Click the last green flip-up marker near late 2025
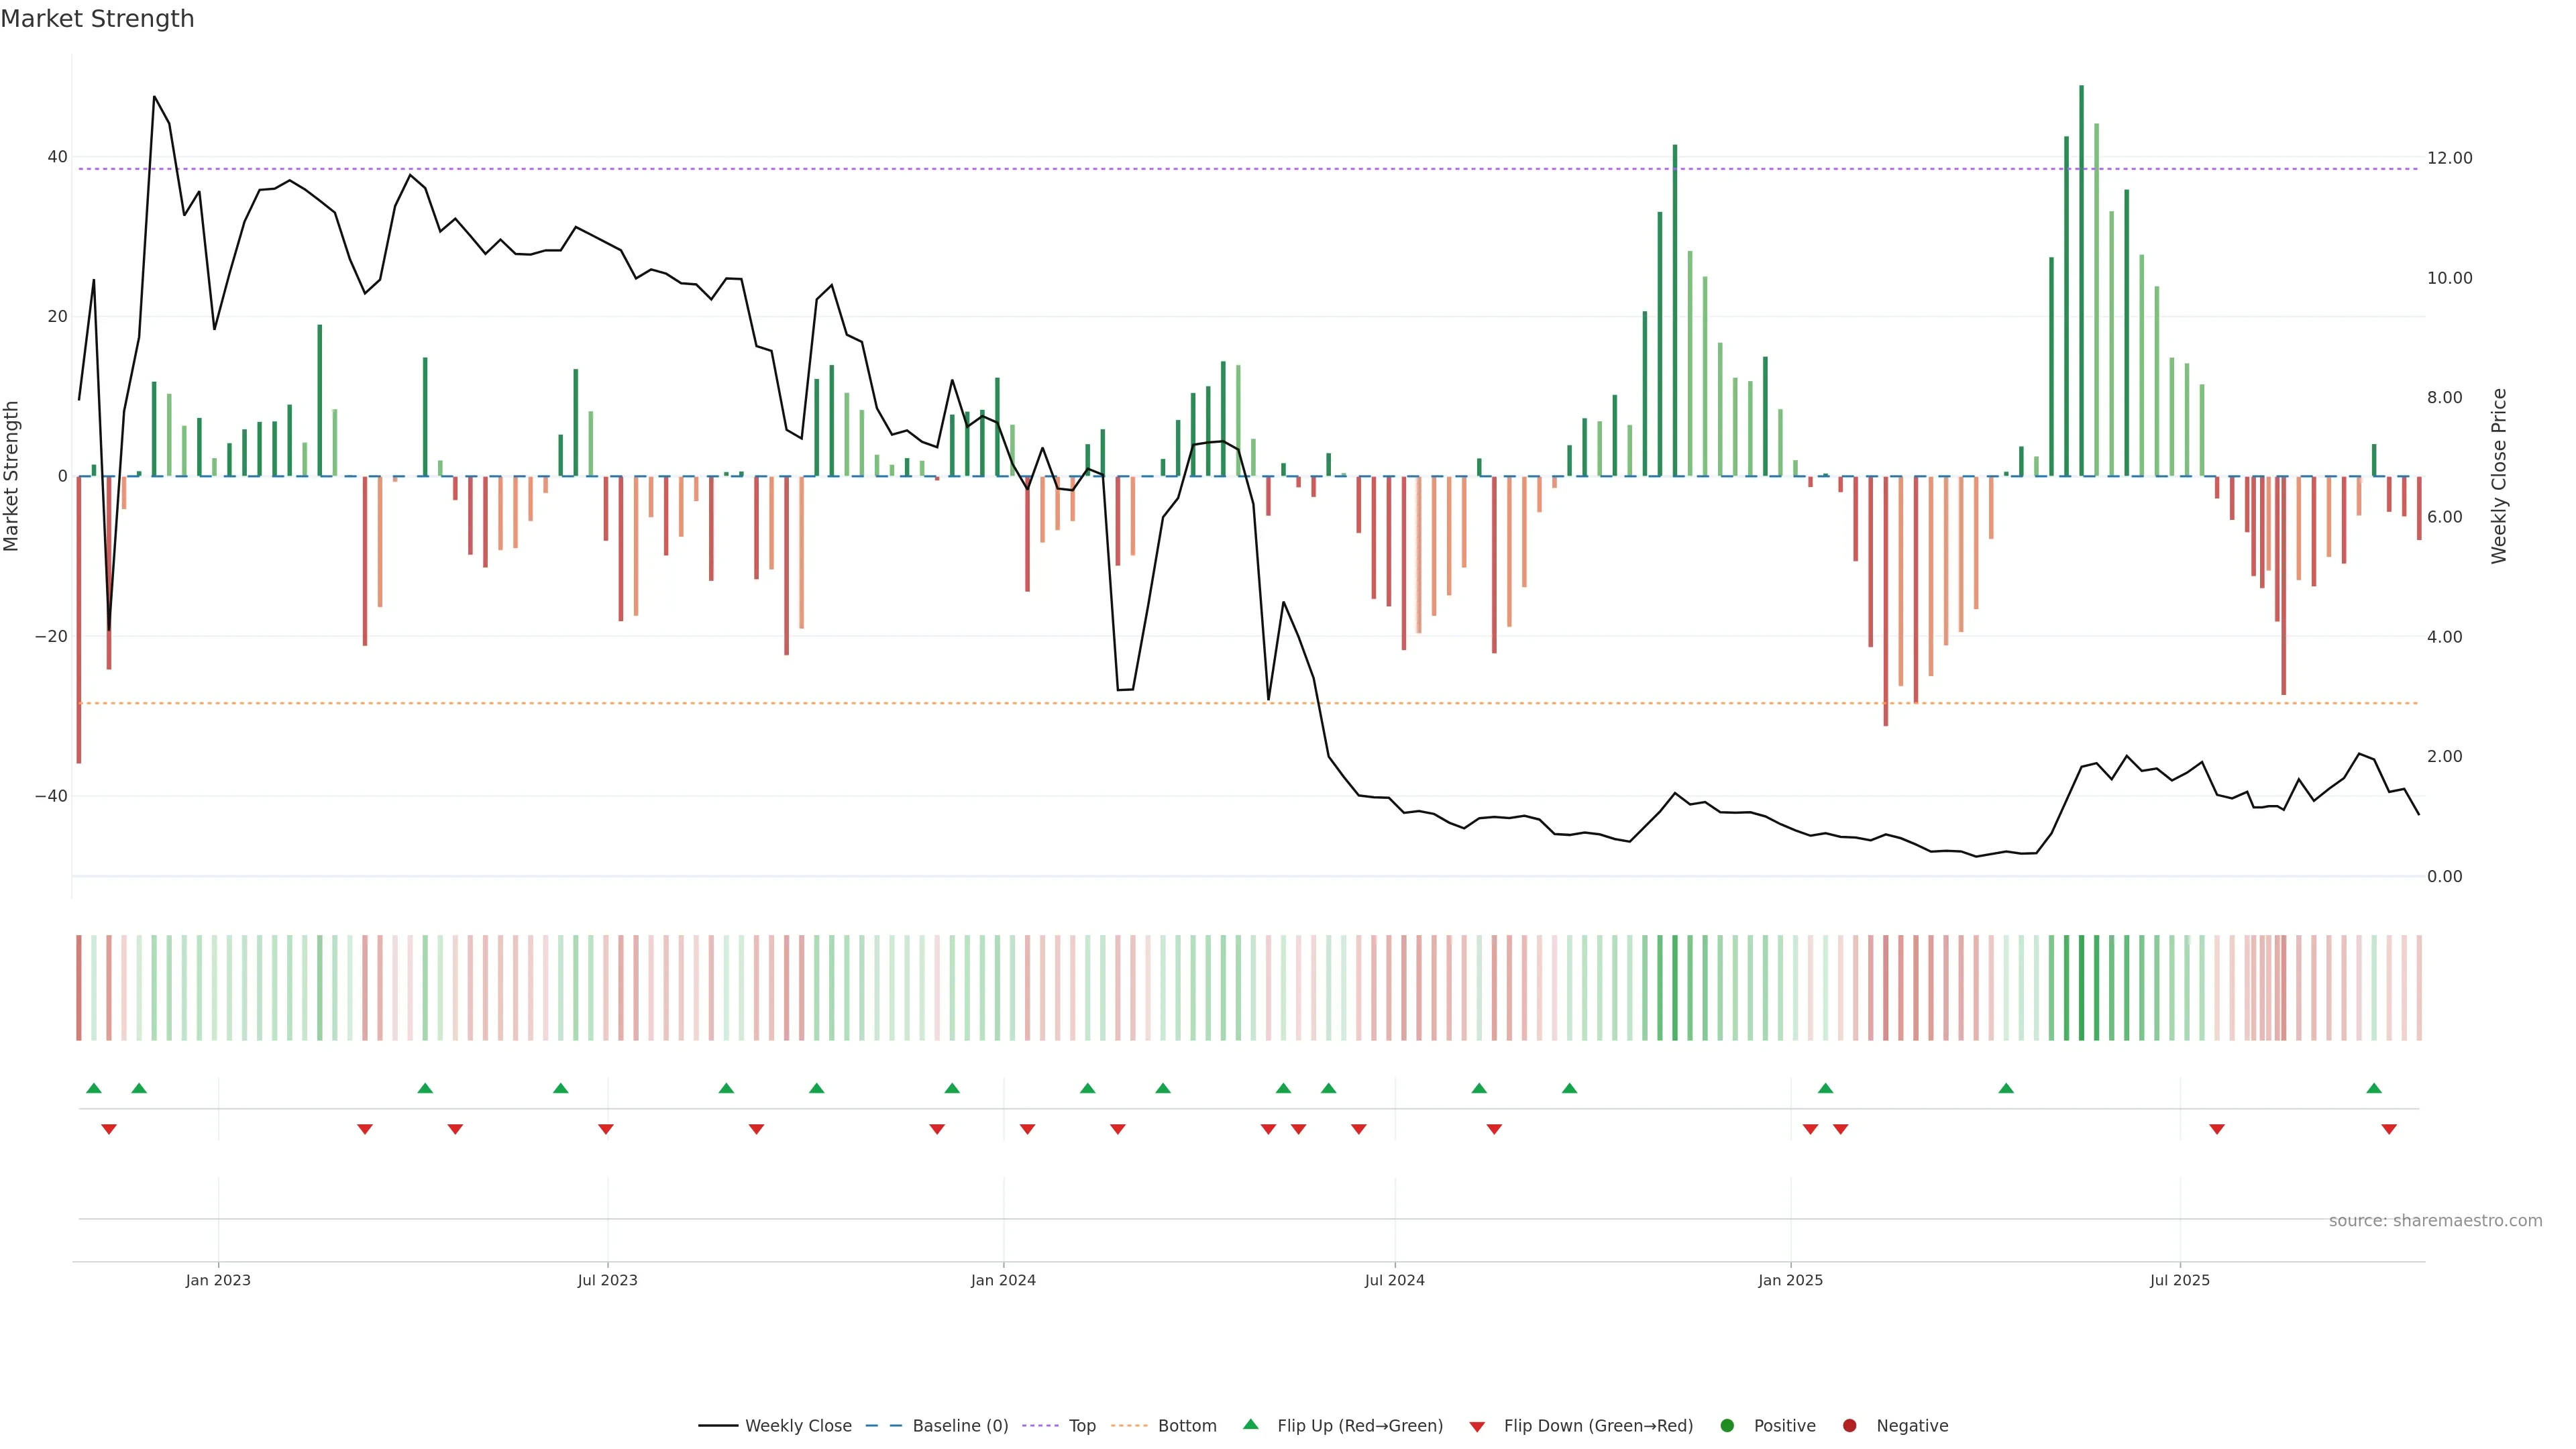The height and width of the screenshot is (1449, 2576). coord(2374,1088)
